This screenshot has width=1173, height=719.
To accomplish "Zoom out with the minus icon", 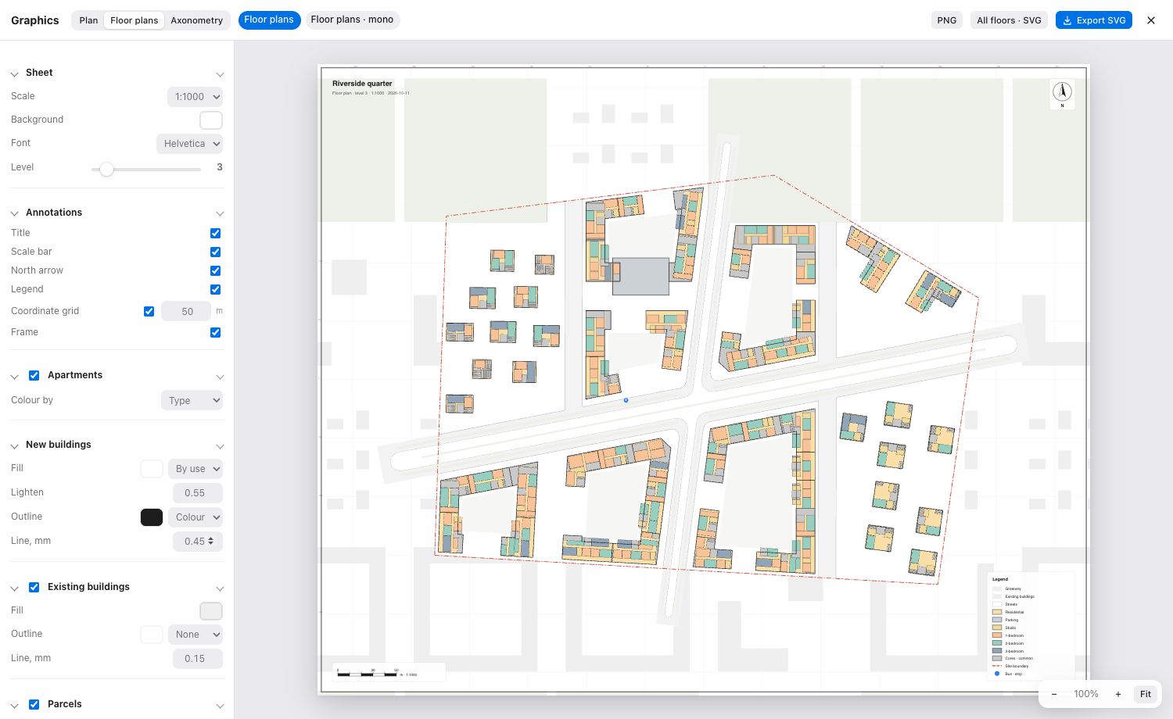I will pyautogui.click(x=1054, y=694).
